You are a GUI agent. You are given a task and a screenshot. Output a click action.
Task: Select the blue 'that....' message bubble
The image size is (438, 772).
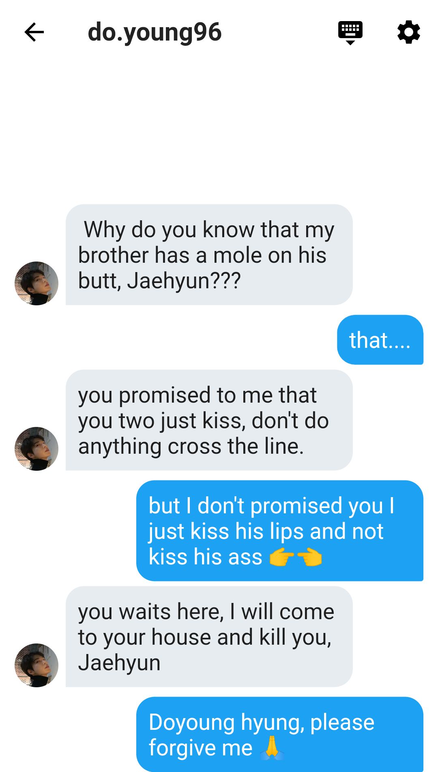[380, 340]
